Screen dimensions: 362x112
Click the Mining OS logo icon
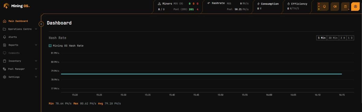(x=6, y=6)
